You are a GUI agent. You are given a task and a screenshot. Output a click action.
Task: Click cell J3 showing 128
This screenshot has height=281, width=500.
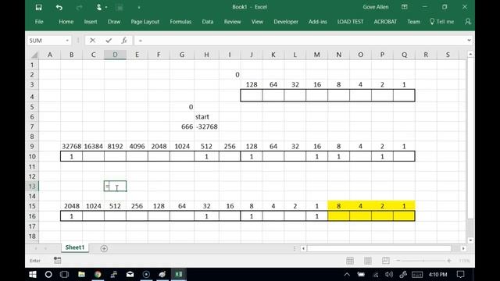pyautogui.click(x=252, y=84)
